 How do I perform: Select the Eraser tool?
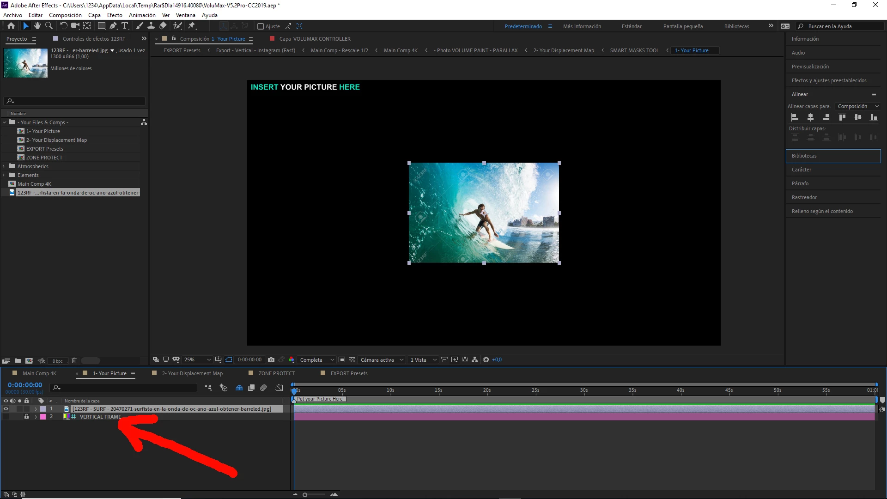point(163,26)
